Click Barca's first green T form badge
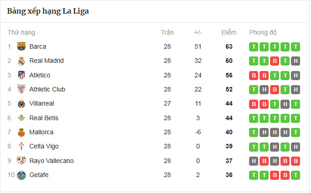311x193 pixels. [x=254, y=46]
